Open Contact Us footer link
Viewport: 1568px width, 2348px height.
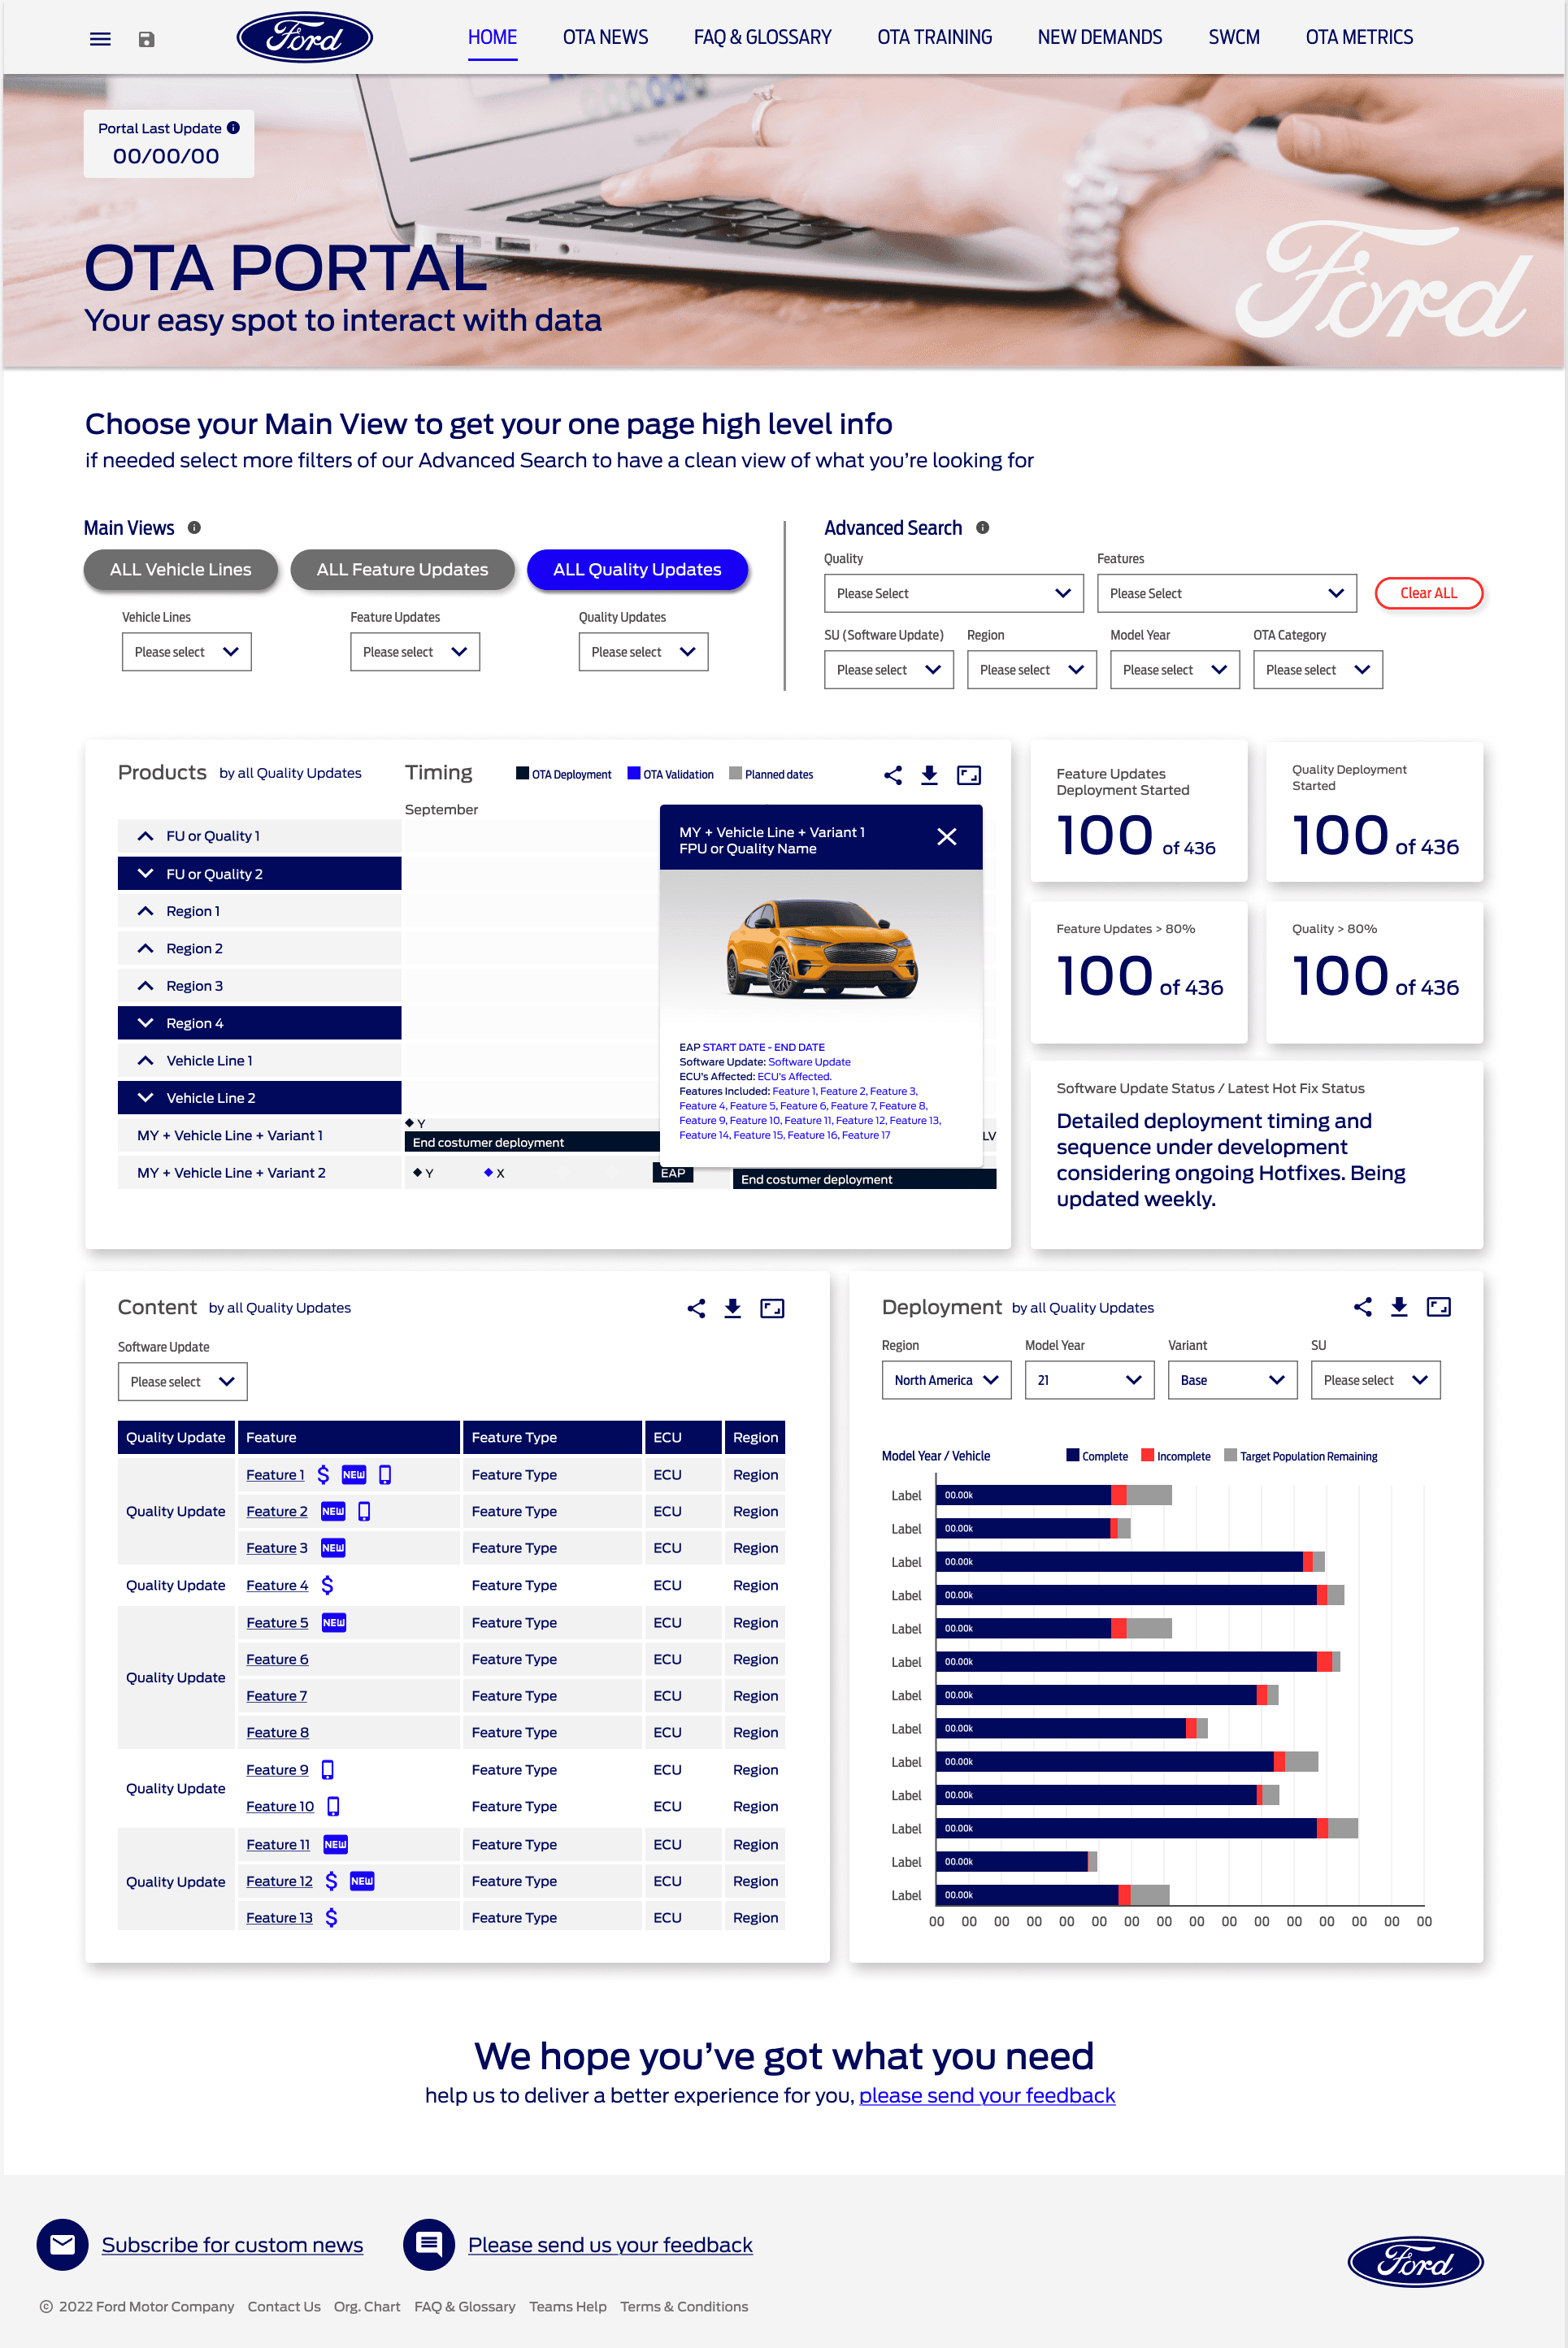tap(284, 2306)
